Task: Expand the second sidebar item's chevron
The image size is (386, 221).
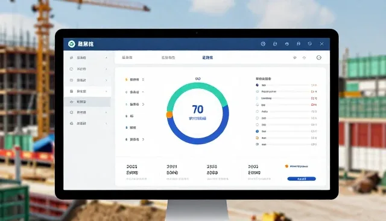Action: (x=106, y=69)
